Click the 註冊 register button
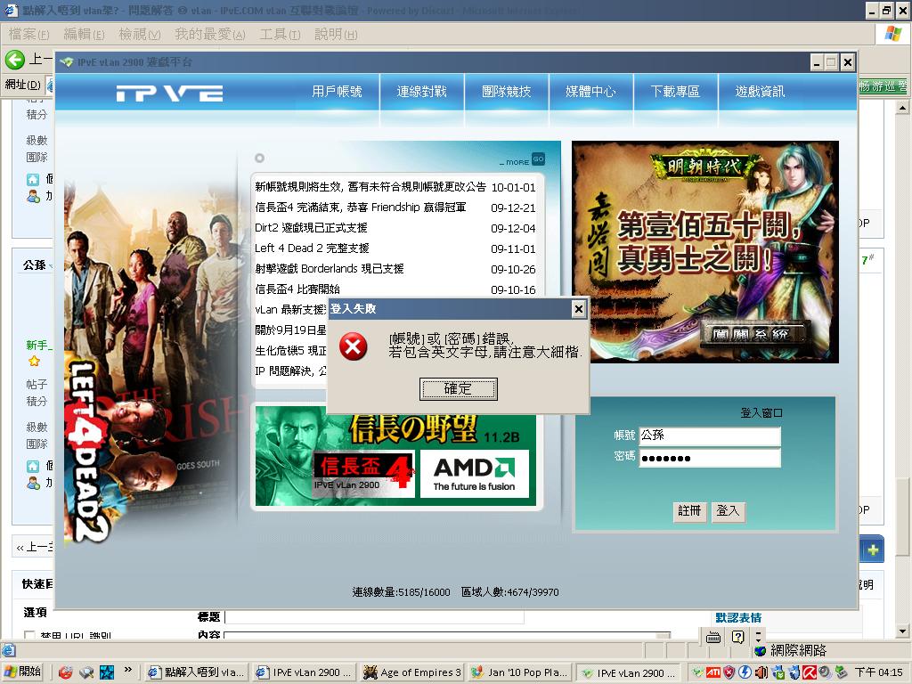This screenshot has width=912, height=684. (x=689, y=511)
